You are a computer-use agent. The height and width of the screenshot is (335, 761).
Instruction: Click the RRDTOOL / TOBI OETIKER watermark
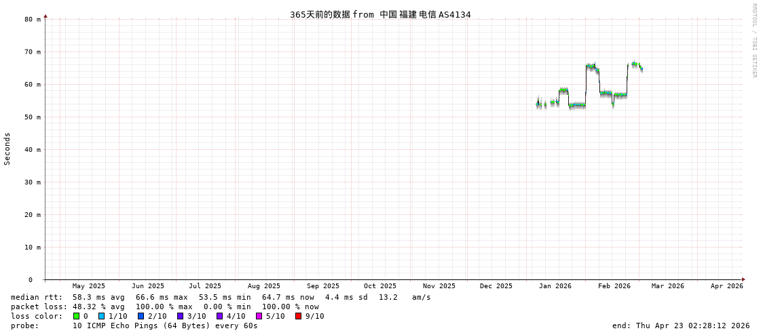point(754,41)
